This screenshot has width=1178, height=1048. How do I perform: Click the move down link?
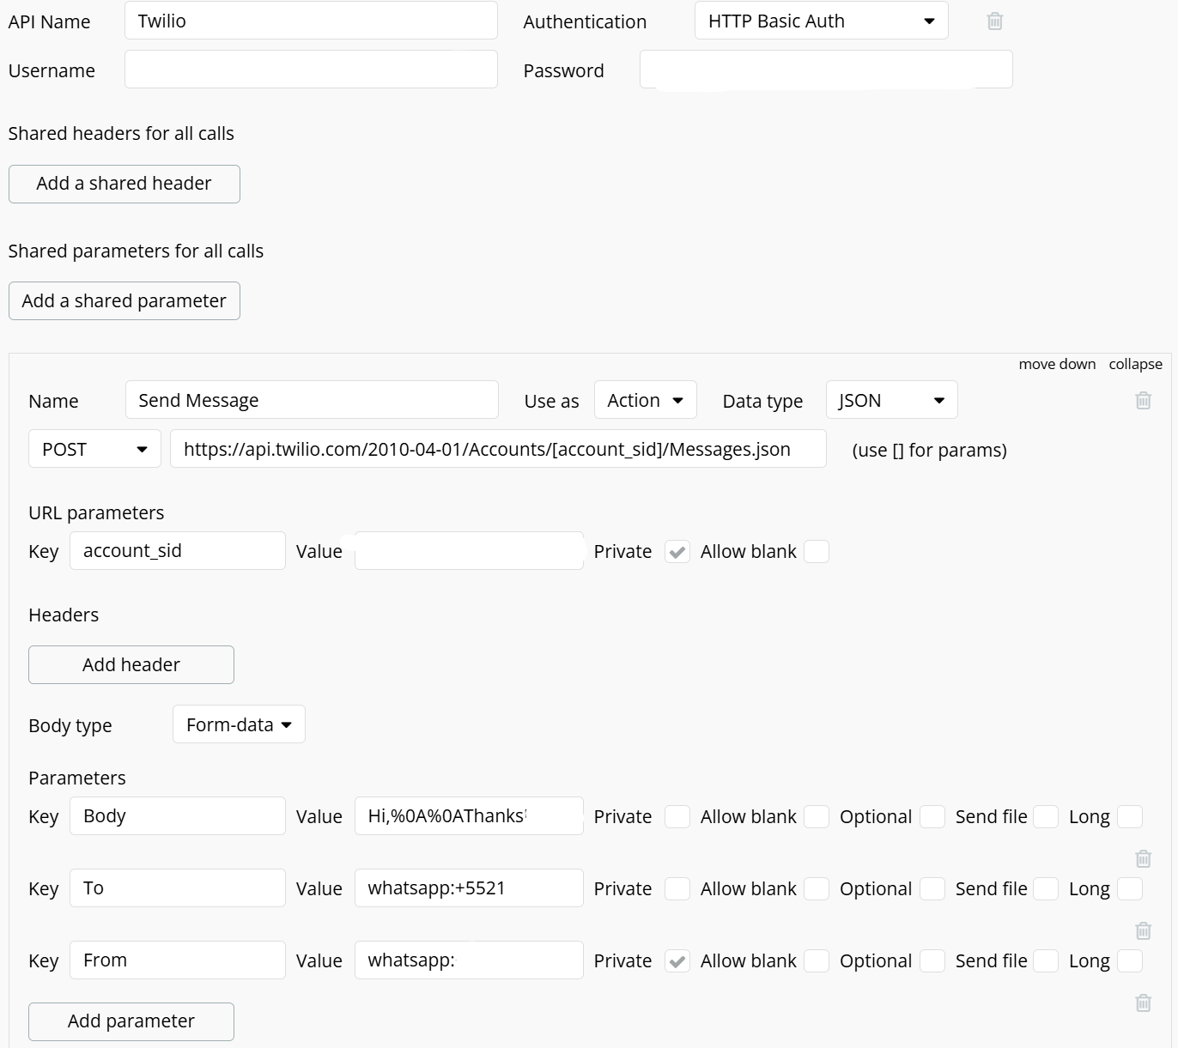pos(1057,364)
